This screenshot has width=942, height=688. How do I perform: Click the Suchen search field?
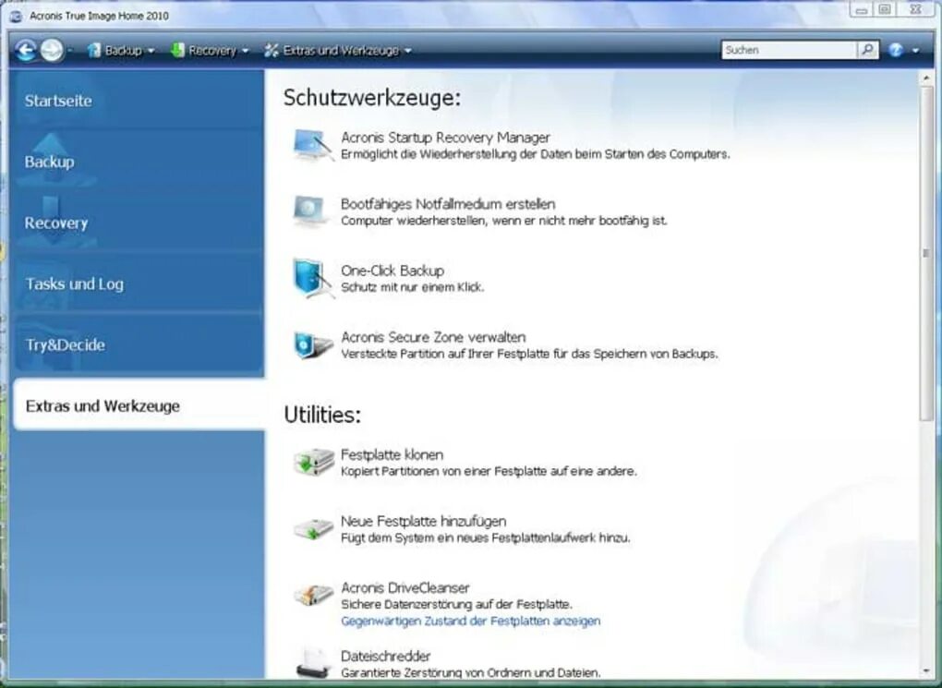tap(789, 50)
